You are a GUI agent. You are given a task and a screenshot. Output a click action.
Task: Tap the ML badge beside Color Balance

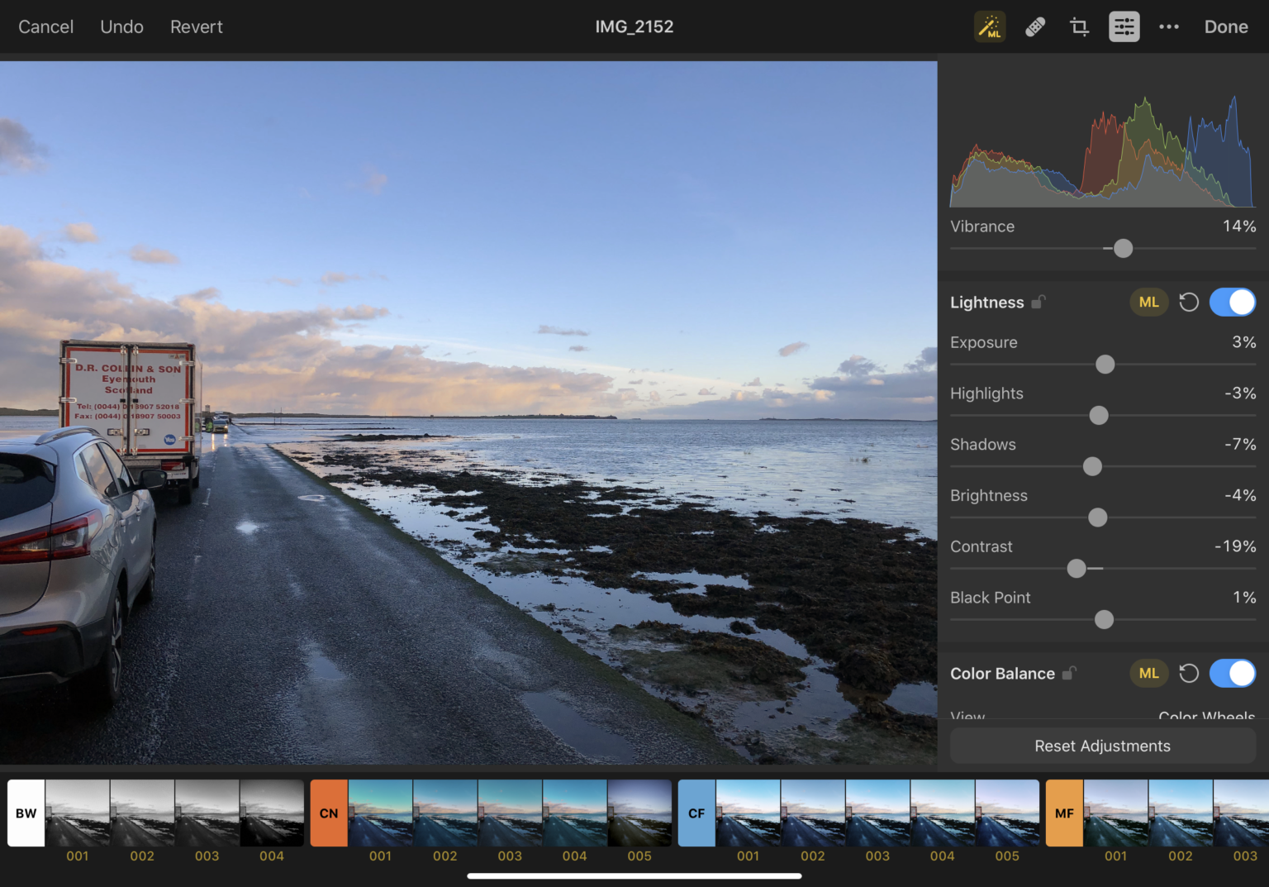point(1148,673)
